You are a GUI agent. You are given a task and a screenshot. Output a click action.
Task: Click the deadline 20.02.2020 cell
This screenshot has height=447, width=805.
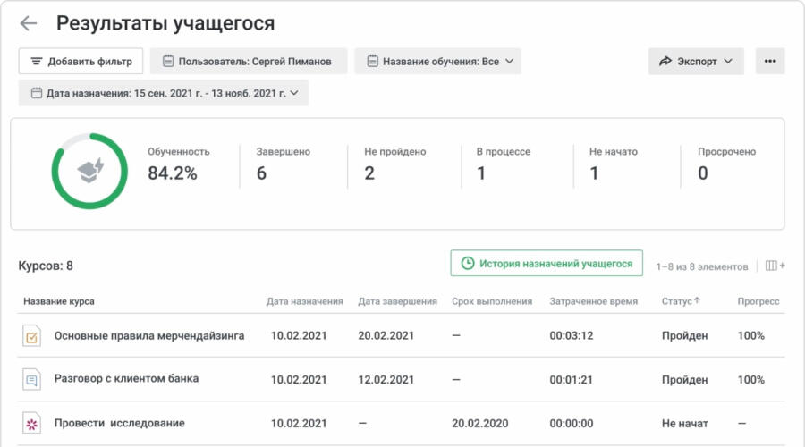coord(480,424)
